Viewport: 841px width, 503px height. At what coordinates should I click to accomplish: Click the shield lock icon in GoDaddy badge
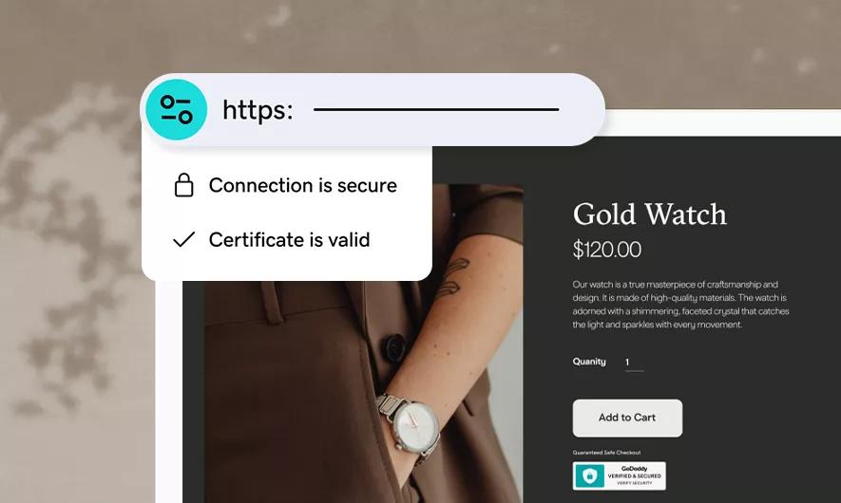click(x=589, y=475)
